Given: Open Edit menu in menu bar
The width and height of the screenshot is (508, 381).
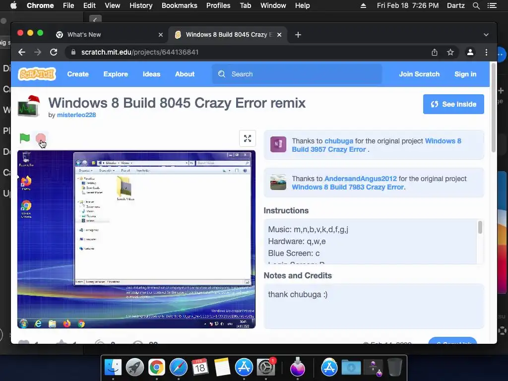Looking at the screenshot, I should pos(89,5).
